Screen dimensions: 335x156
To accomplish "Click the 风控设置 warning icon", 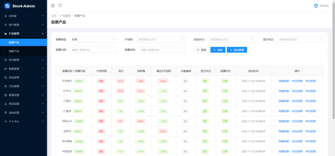I will pos(6,104).
